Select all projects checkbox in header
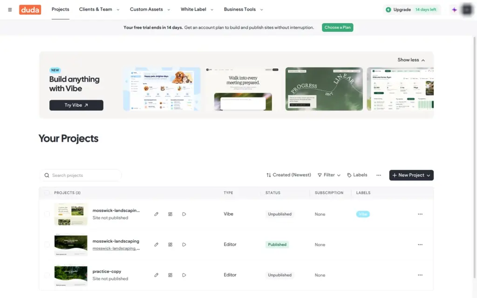Image resolution: width=477 pixels, height=298 pixels. (47, 193)
